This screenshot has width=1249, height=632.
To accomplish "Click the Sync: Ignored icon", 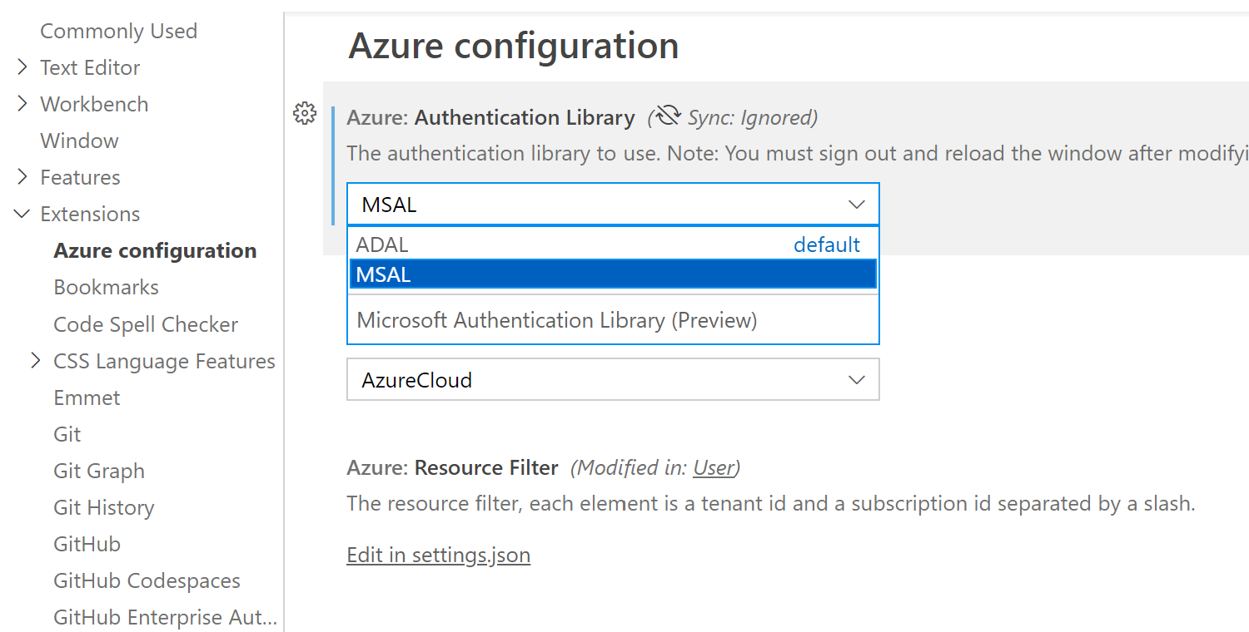I will pyautogui.click(x=666, y=116).
